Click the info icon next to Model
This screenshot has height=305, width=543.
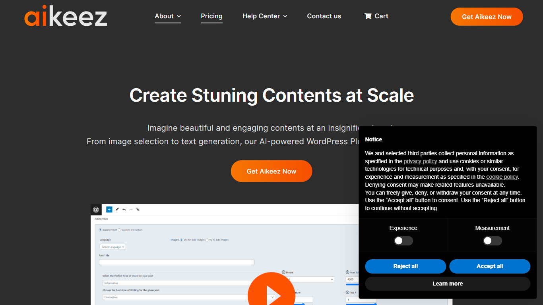click(x=283, y=272)
